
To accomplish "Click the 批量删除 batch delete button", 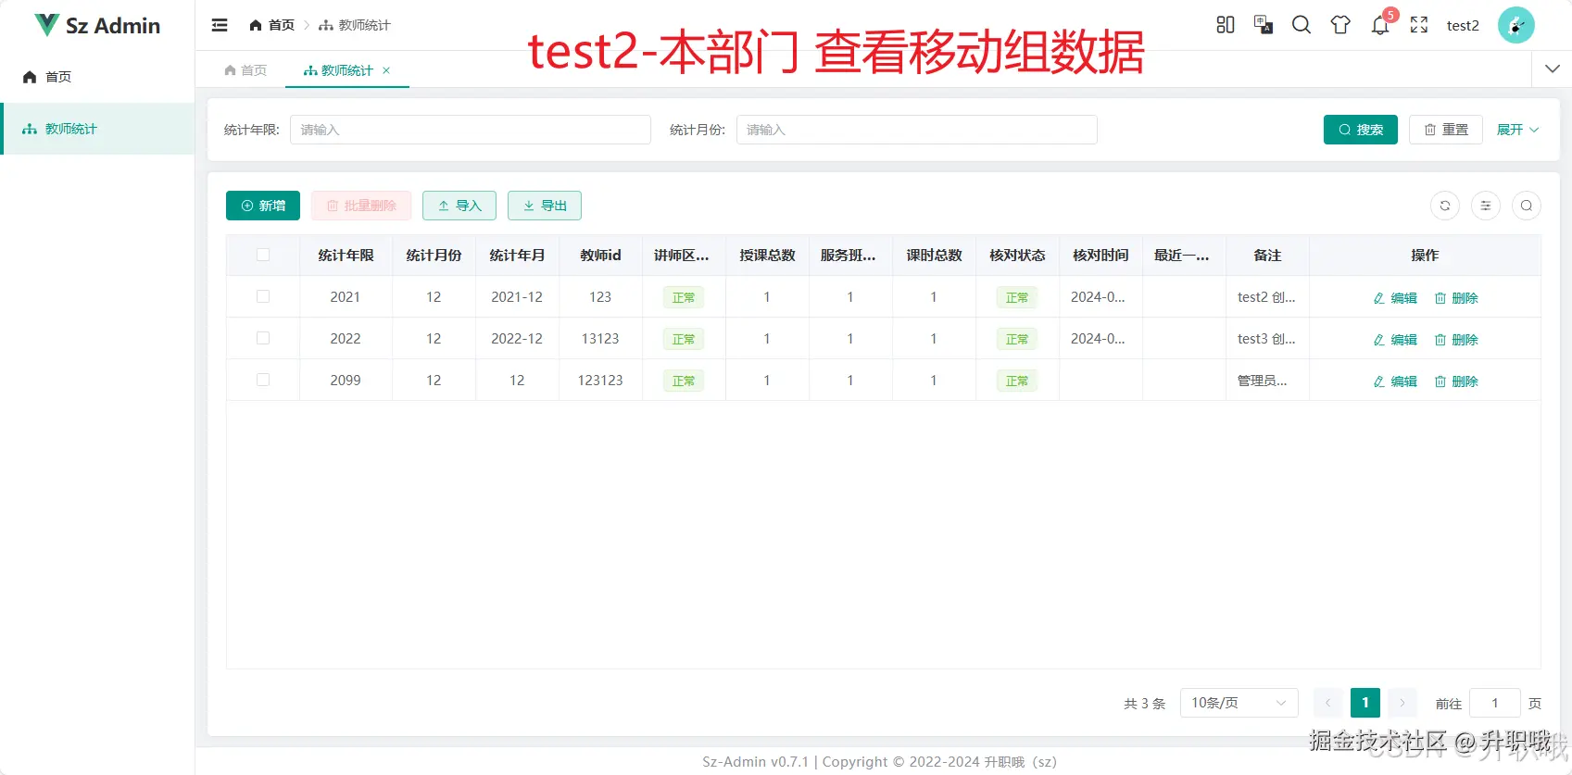I will tap(361, 206).
